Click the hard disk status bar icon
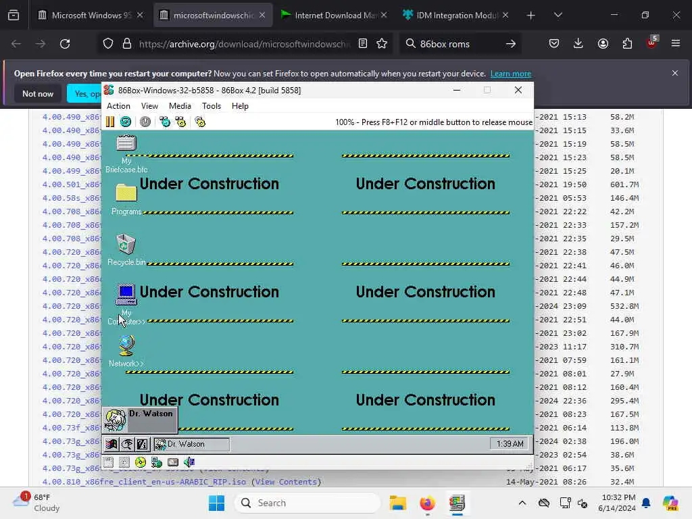The image size is (692, 519). tap(173, 462)
